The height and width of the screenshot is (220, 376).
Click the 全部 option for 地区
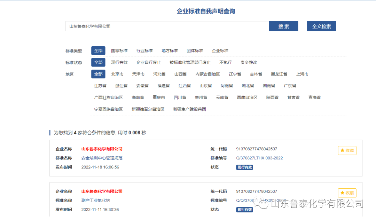pos(98,74)
